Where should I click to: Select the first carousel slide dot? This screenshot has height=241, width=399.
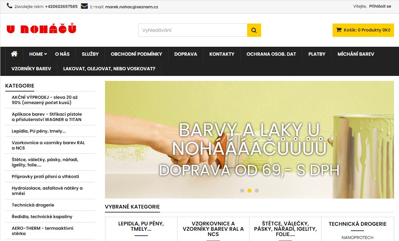pyautogui.click(x=242, y=191)
